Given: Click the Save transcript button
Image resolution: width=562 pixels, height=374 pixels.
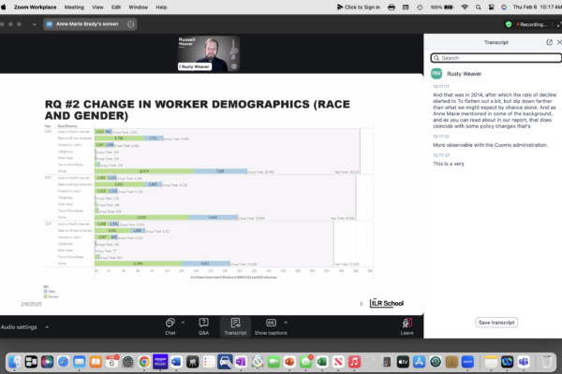Looking at the screenshot, I should pos(496,322).
